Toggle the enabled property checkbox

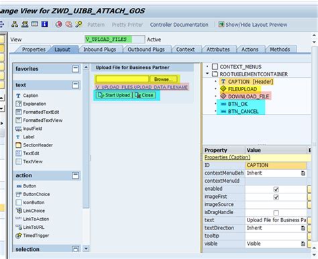click(x=276, y=189)
